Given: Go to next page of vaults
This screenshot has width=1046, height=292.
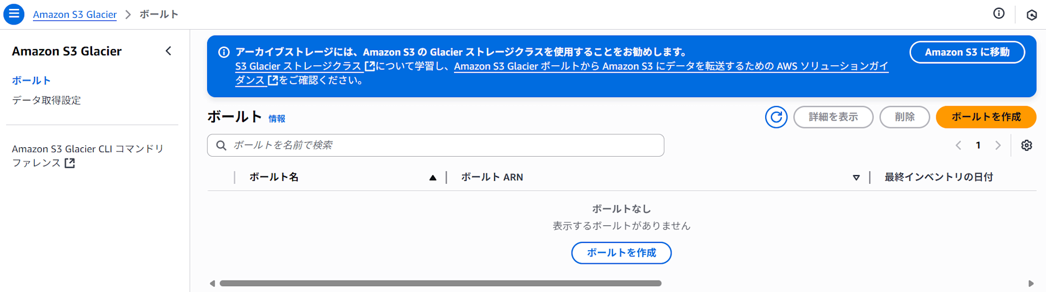Looking at the screenshot, I should (x=998, y=145).
